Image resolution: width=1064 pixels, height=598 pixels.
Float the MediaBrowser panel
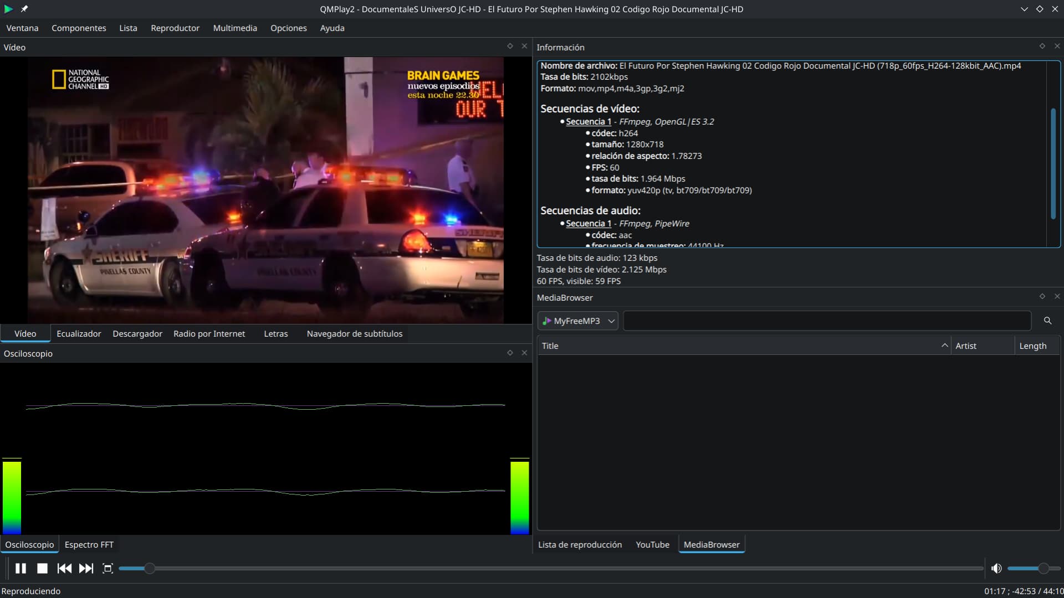coord(1042,297)
